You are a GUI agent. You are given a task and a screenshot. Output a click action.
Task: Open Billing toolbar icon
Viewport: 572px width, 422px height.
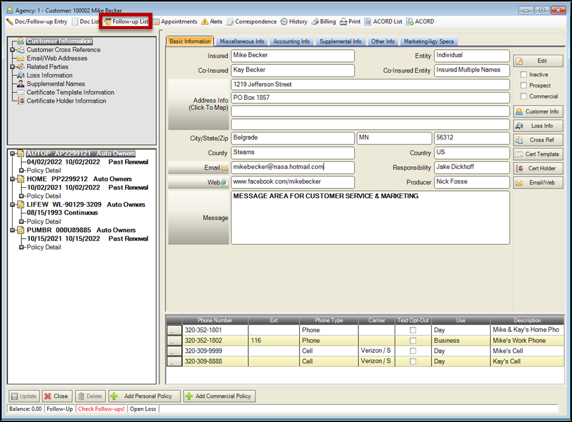point(315,22)
